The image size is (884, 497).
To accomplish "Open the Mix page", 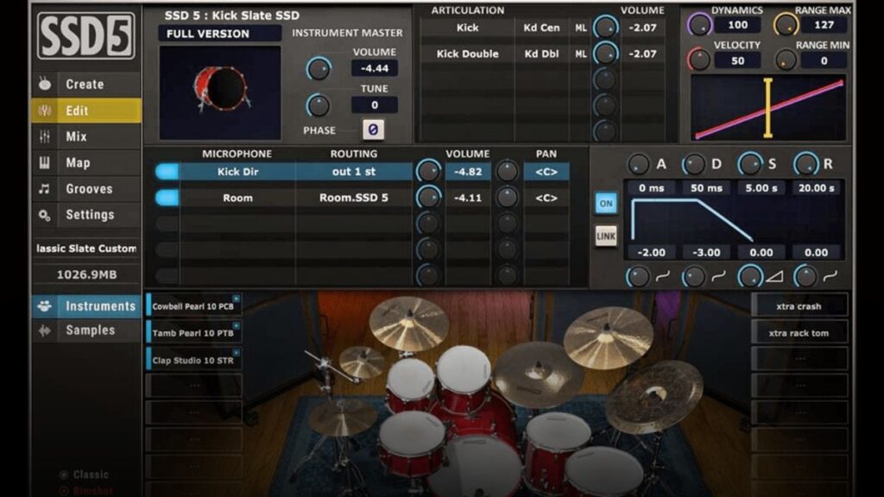I will (x=85, y=136).
